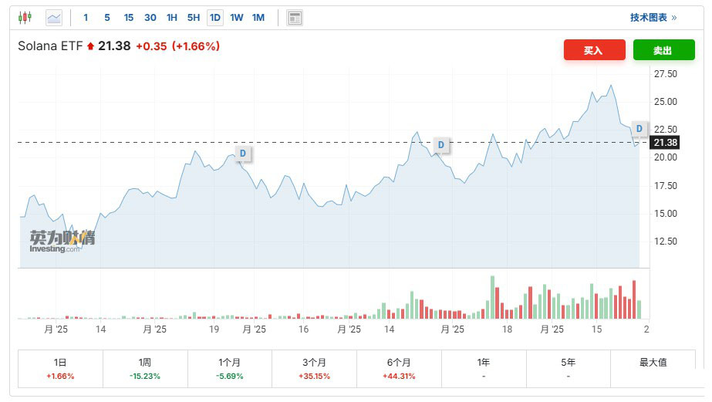Set interval to 30 minutes
712x402 pixels.
[x=150, y=18]
